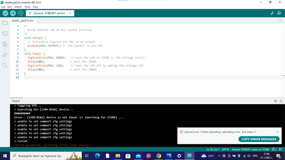Open the volume control tray icon
285x160 pixels.
[x=249, y=156]
